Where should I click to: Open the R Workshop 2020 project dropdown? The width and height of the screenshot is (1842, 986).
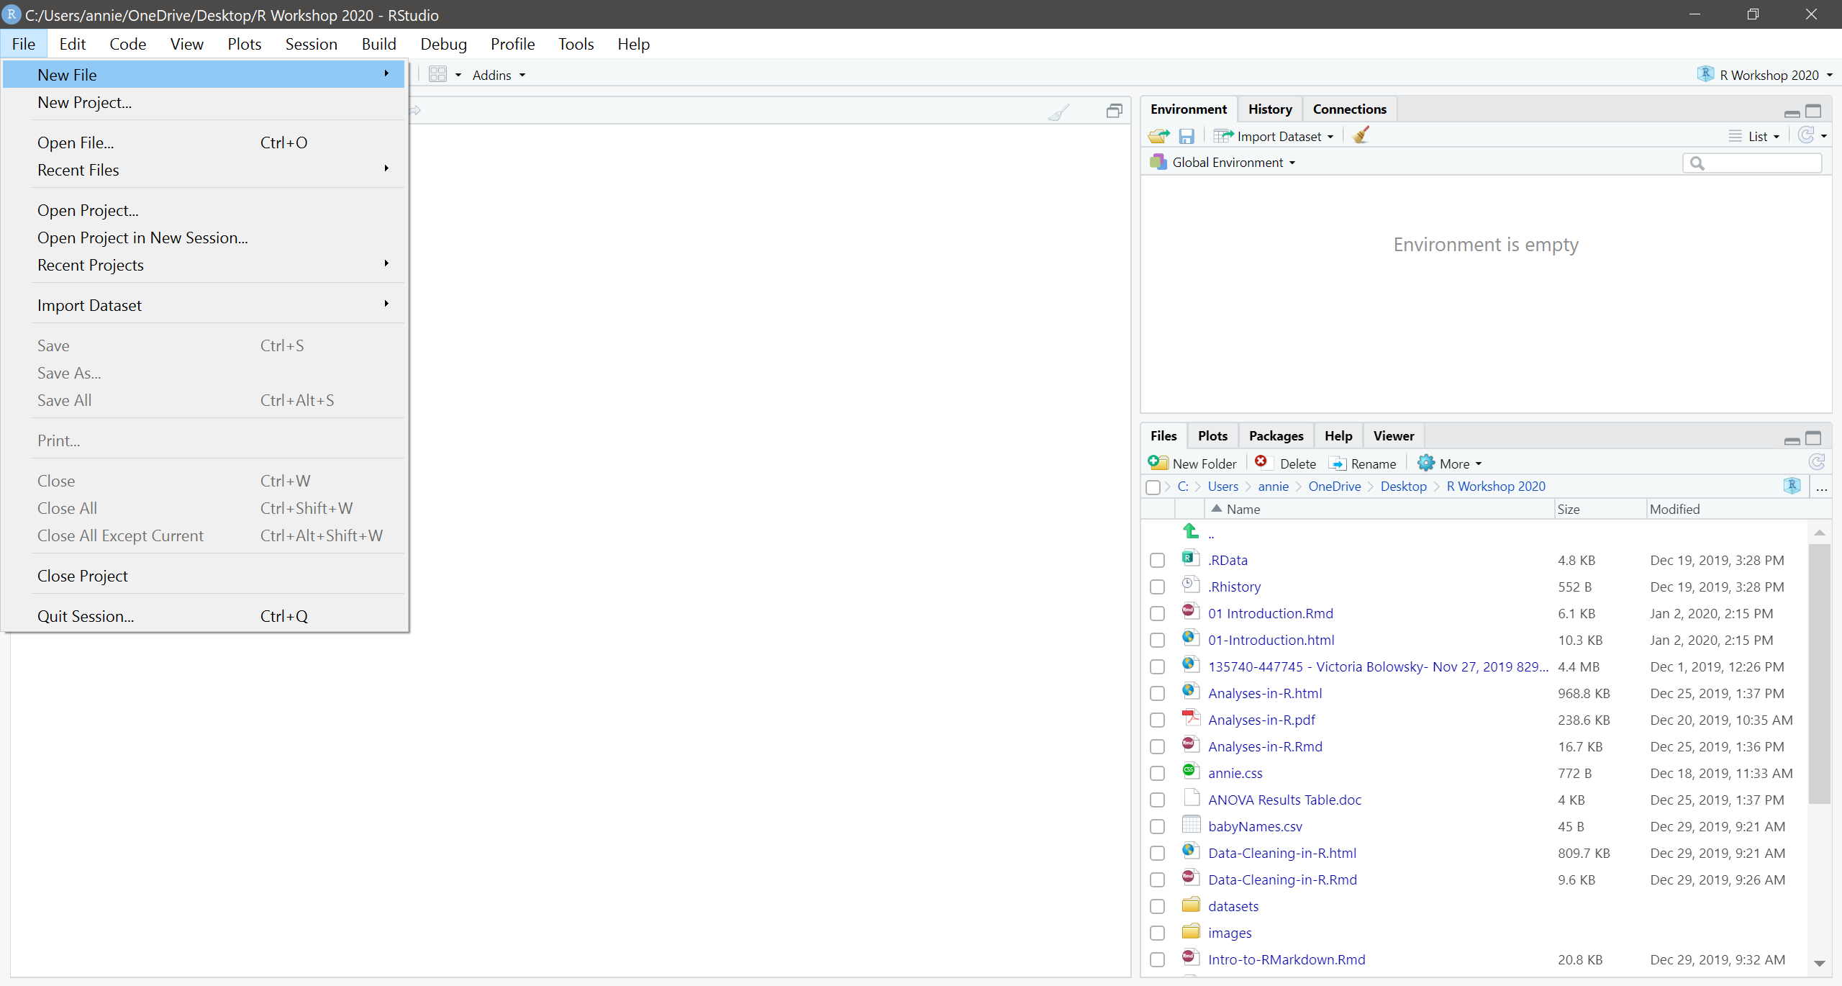click(x=1767, y=75)
